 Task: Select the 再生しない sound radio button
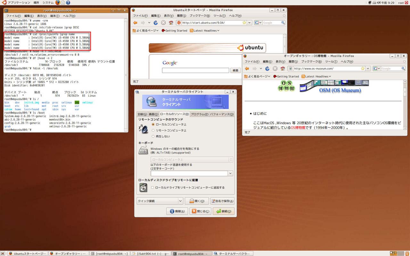[153, 136]
